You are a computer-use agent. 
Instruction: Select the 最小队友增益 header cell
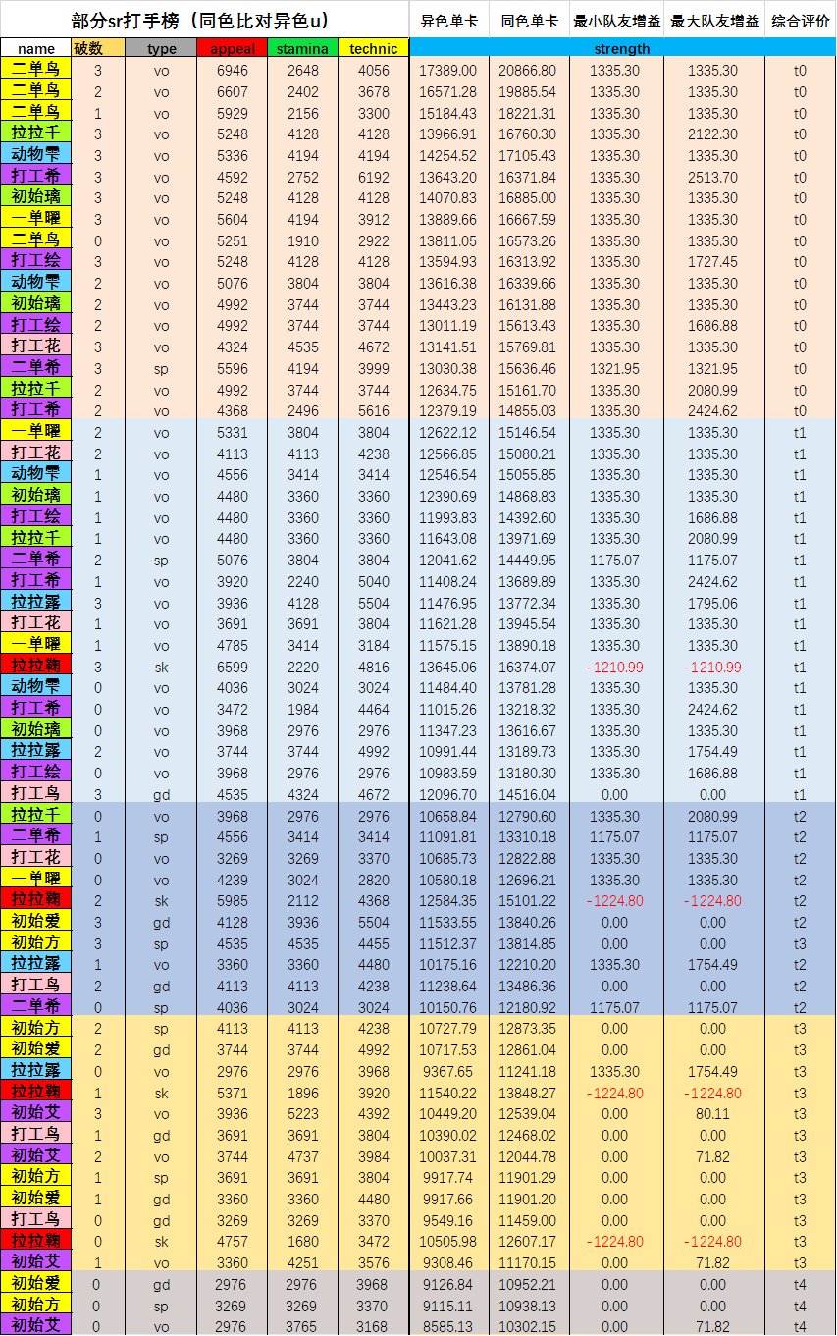615,20
